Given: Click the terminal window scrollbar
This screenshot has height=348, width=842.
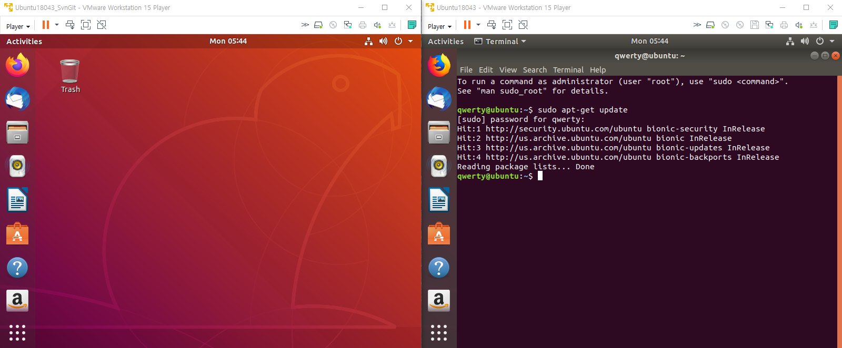Looking at the screenshot, I should 839,212.
